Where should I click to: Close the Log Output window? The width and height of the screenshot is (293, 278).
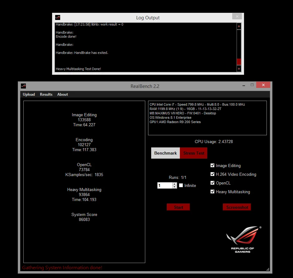tap(237, 16)
